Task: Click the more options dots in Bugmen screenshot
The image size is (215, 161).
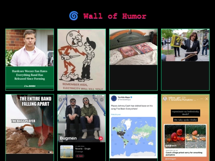Action: [x=102, y=100]
